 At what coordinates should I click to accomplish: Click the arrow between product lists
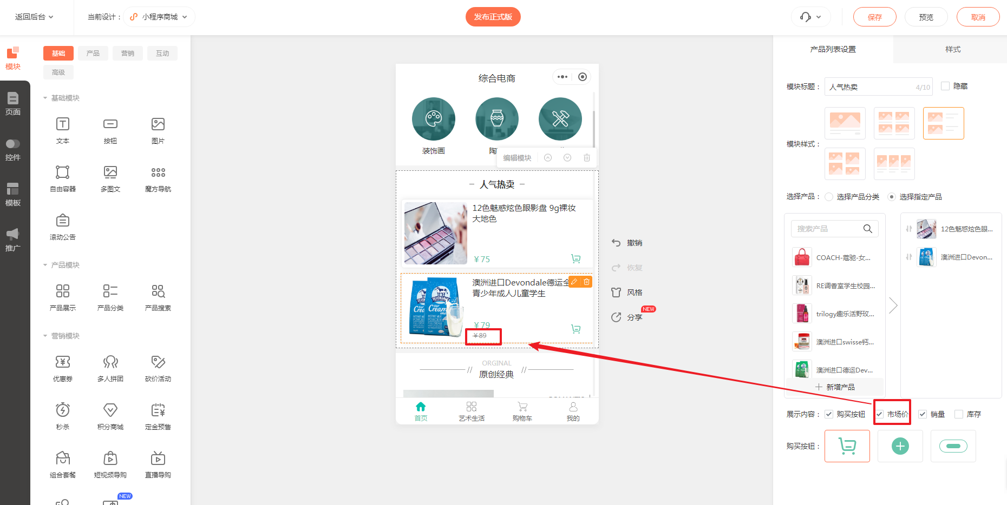(893, 305)
